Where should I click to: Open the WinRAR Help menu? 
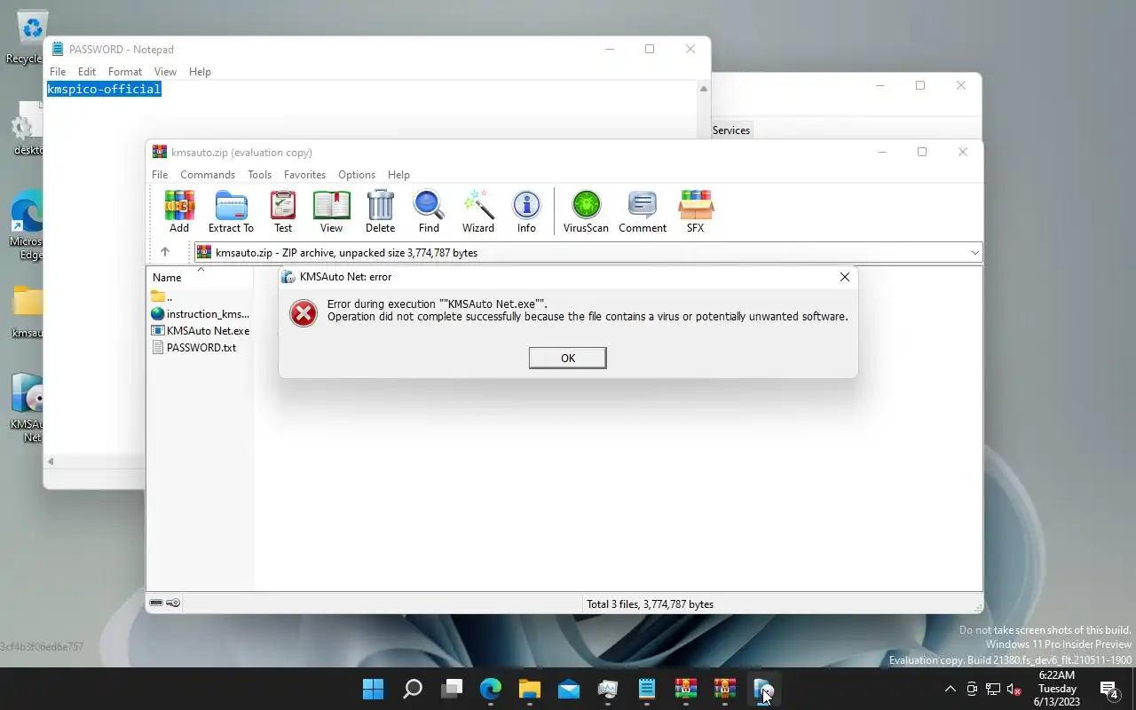pos(398,175)
